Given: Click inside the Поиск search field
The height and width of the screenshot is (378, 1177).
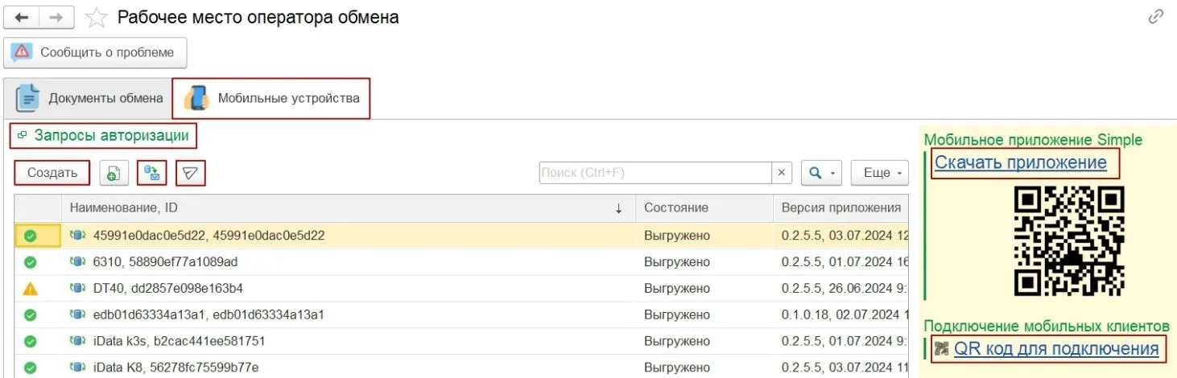Looking at the screenshot, I should (655, 173).
